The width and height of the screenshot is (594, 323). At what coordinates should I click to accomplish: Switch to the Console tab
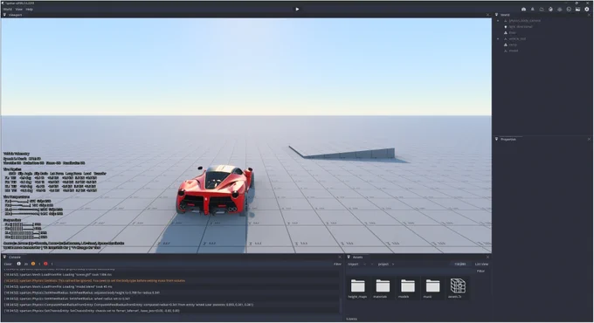click(14, 258)
